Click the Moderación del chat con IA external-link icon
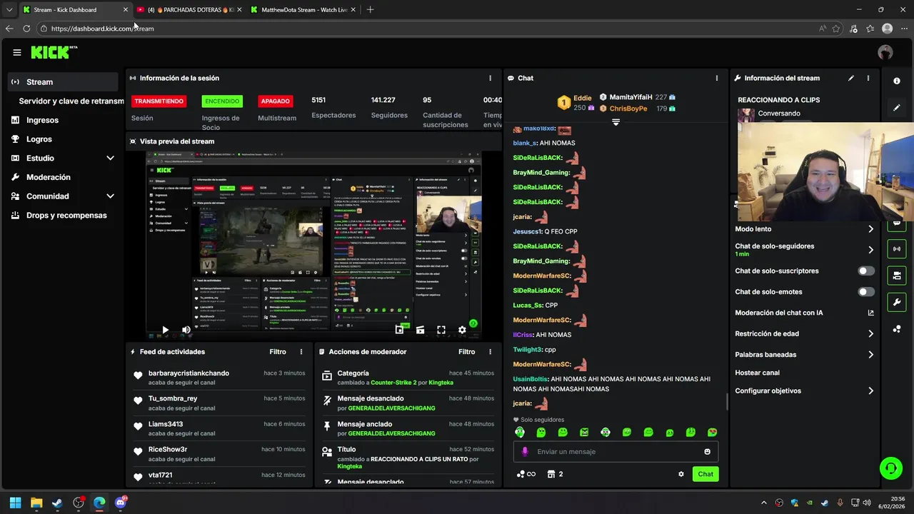 (x=870, y=313)
